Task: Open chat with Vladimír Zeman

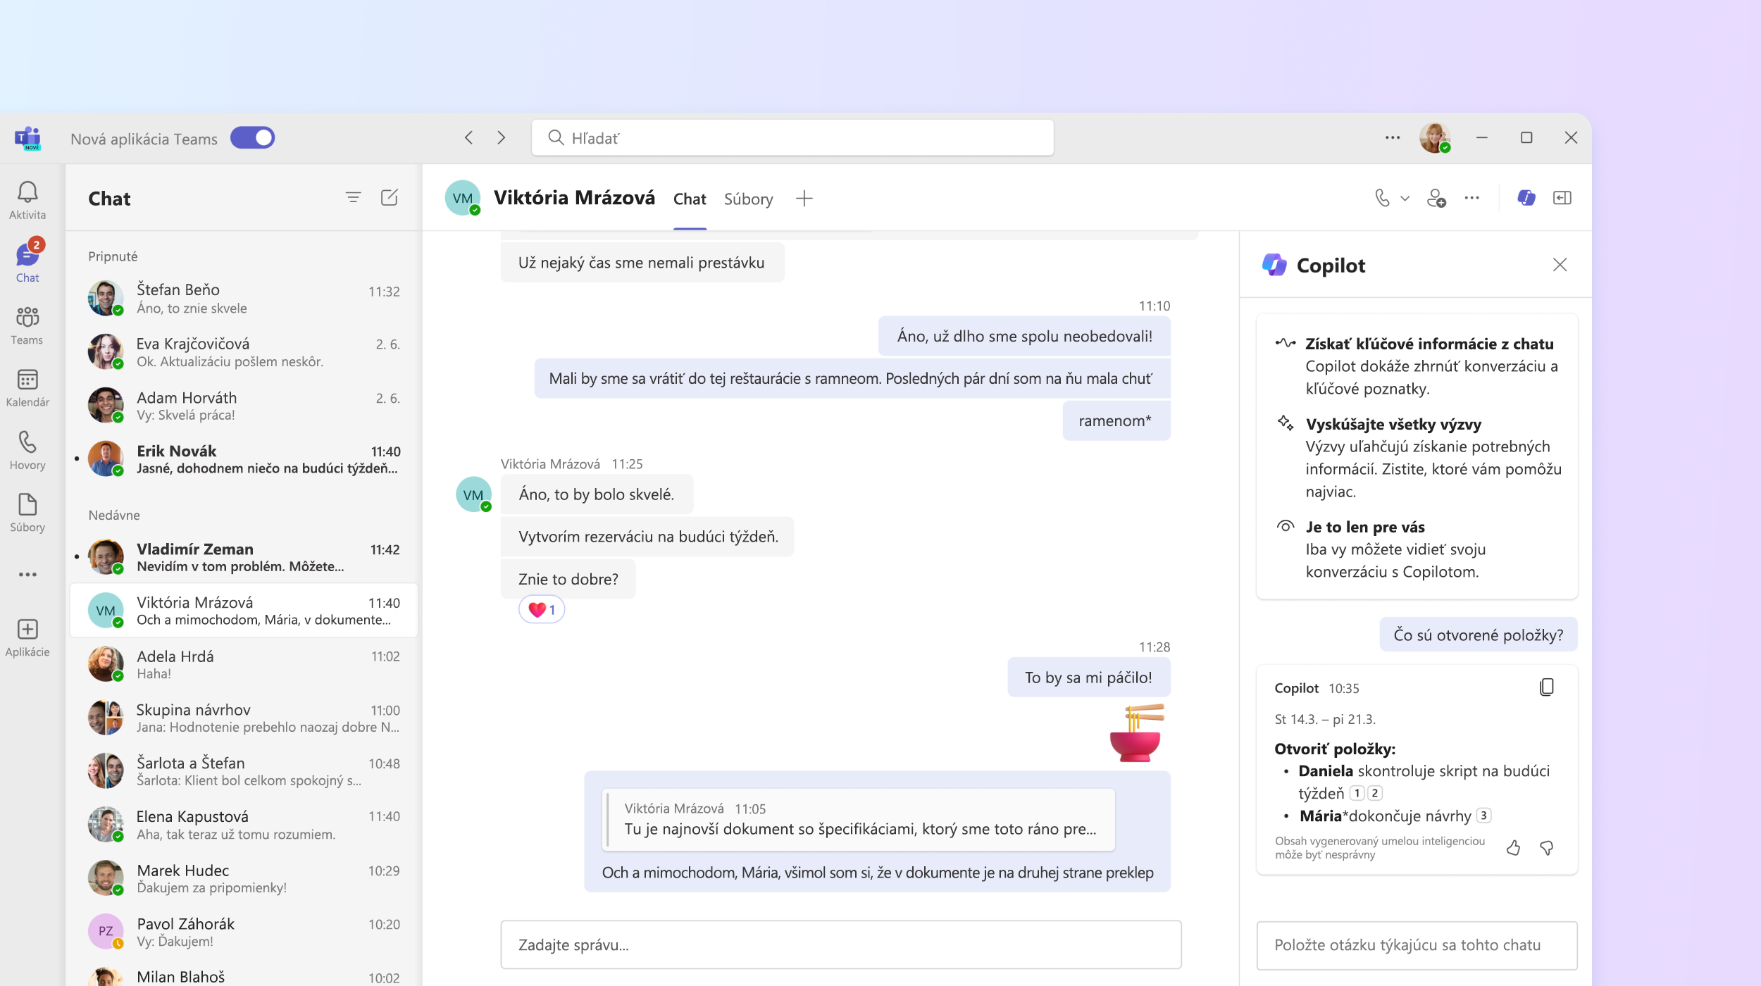Action: pos(244,557)
